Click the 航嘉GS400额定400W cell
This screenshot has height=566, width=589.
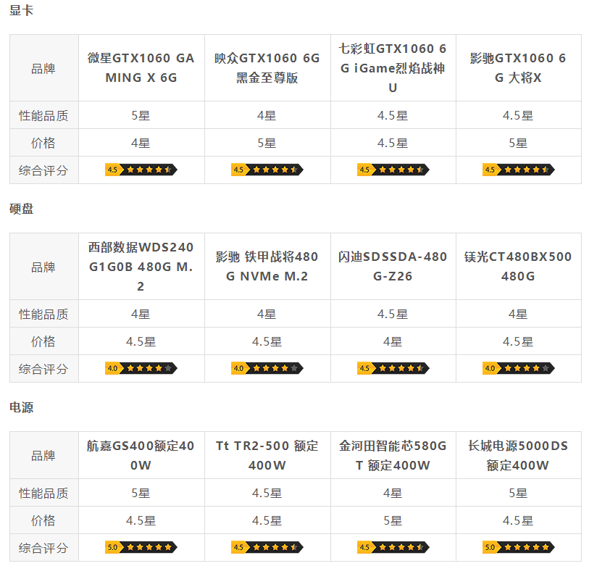141,456
